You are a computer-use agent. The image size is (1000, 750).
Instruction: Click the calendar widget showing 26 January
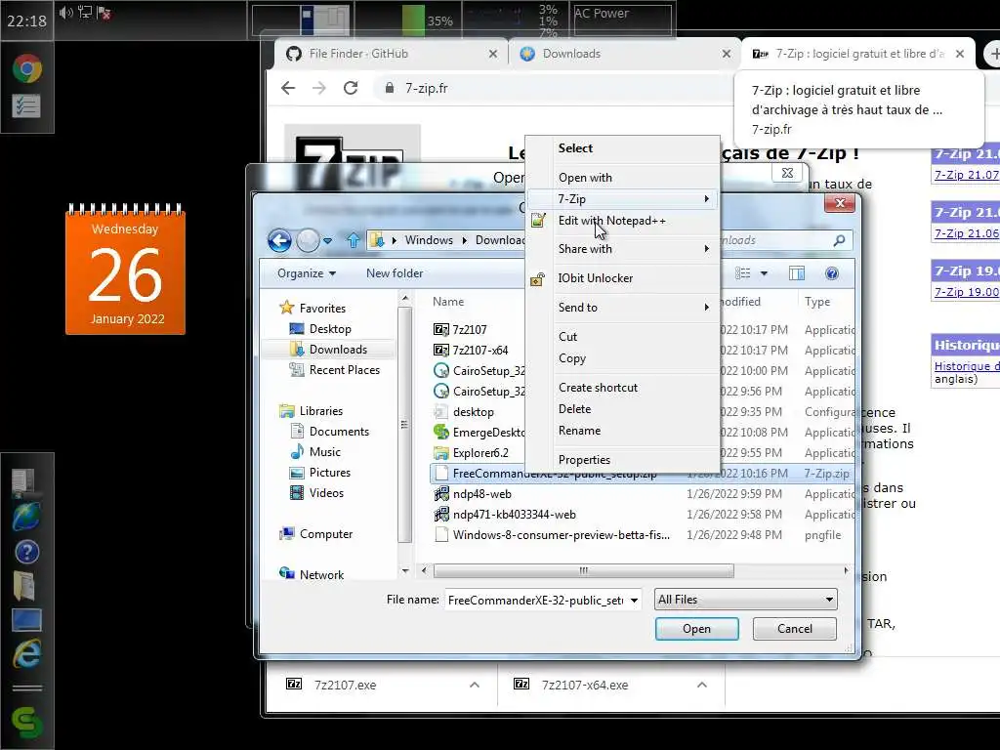125,270
